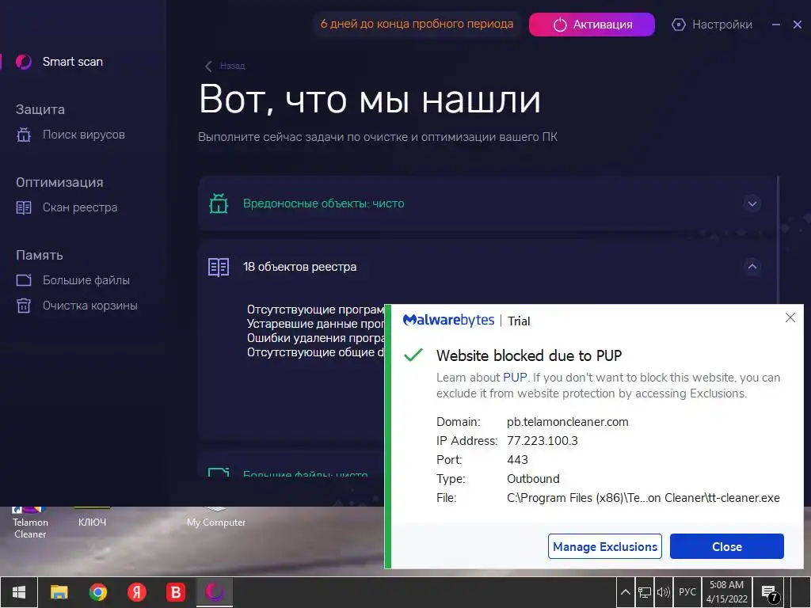Viewport: 811px width, 608px height.
Task: Click trial period notice 6 дней до конца
Action: (417, 24)
